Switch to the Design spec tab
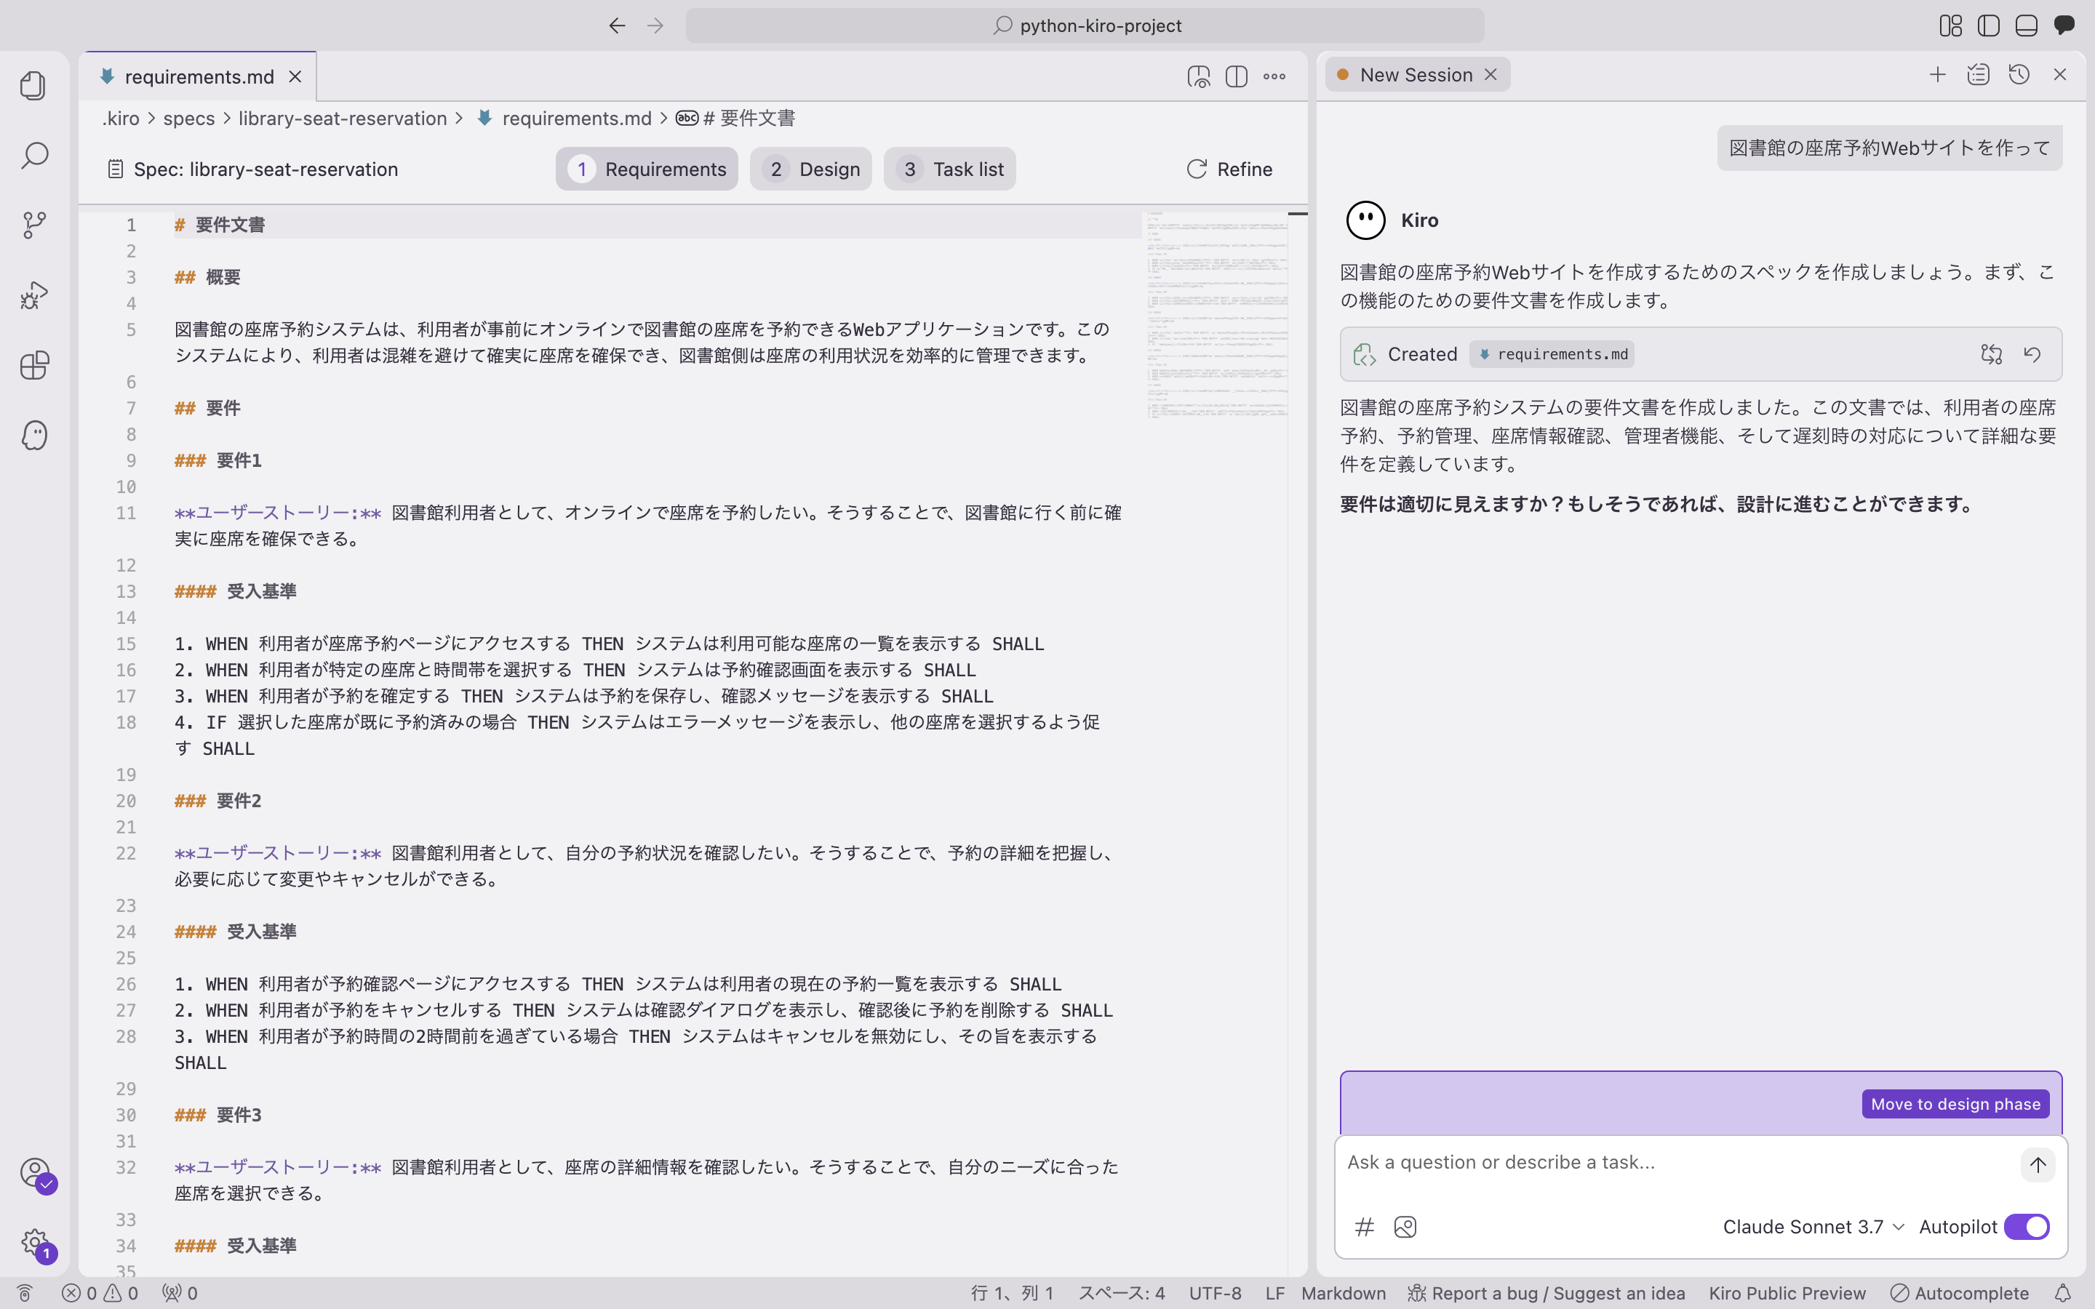Viewport: 2095px width, 1309px height. pyautogui.click(x=810, y=169)
